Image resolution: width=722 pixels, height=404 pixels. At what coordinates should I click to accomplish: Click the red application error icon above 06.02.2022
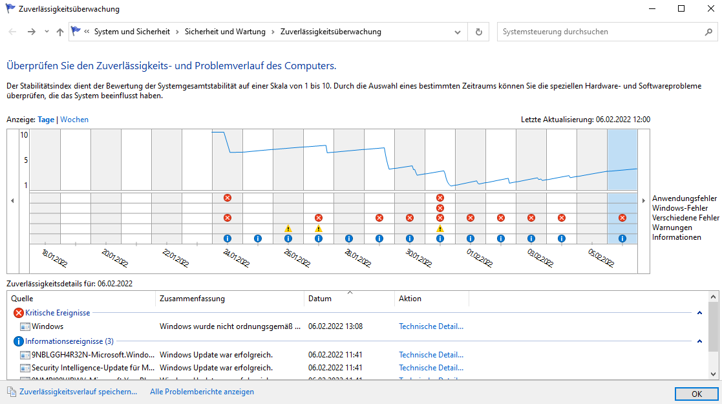622,217
